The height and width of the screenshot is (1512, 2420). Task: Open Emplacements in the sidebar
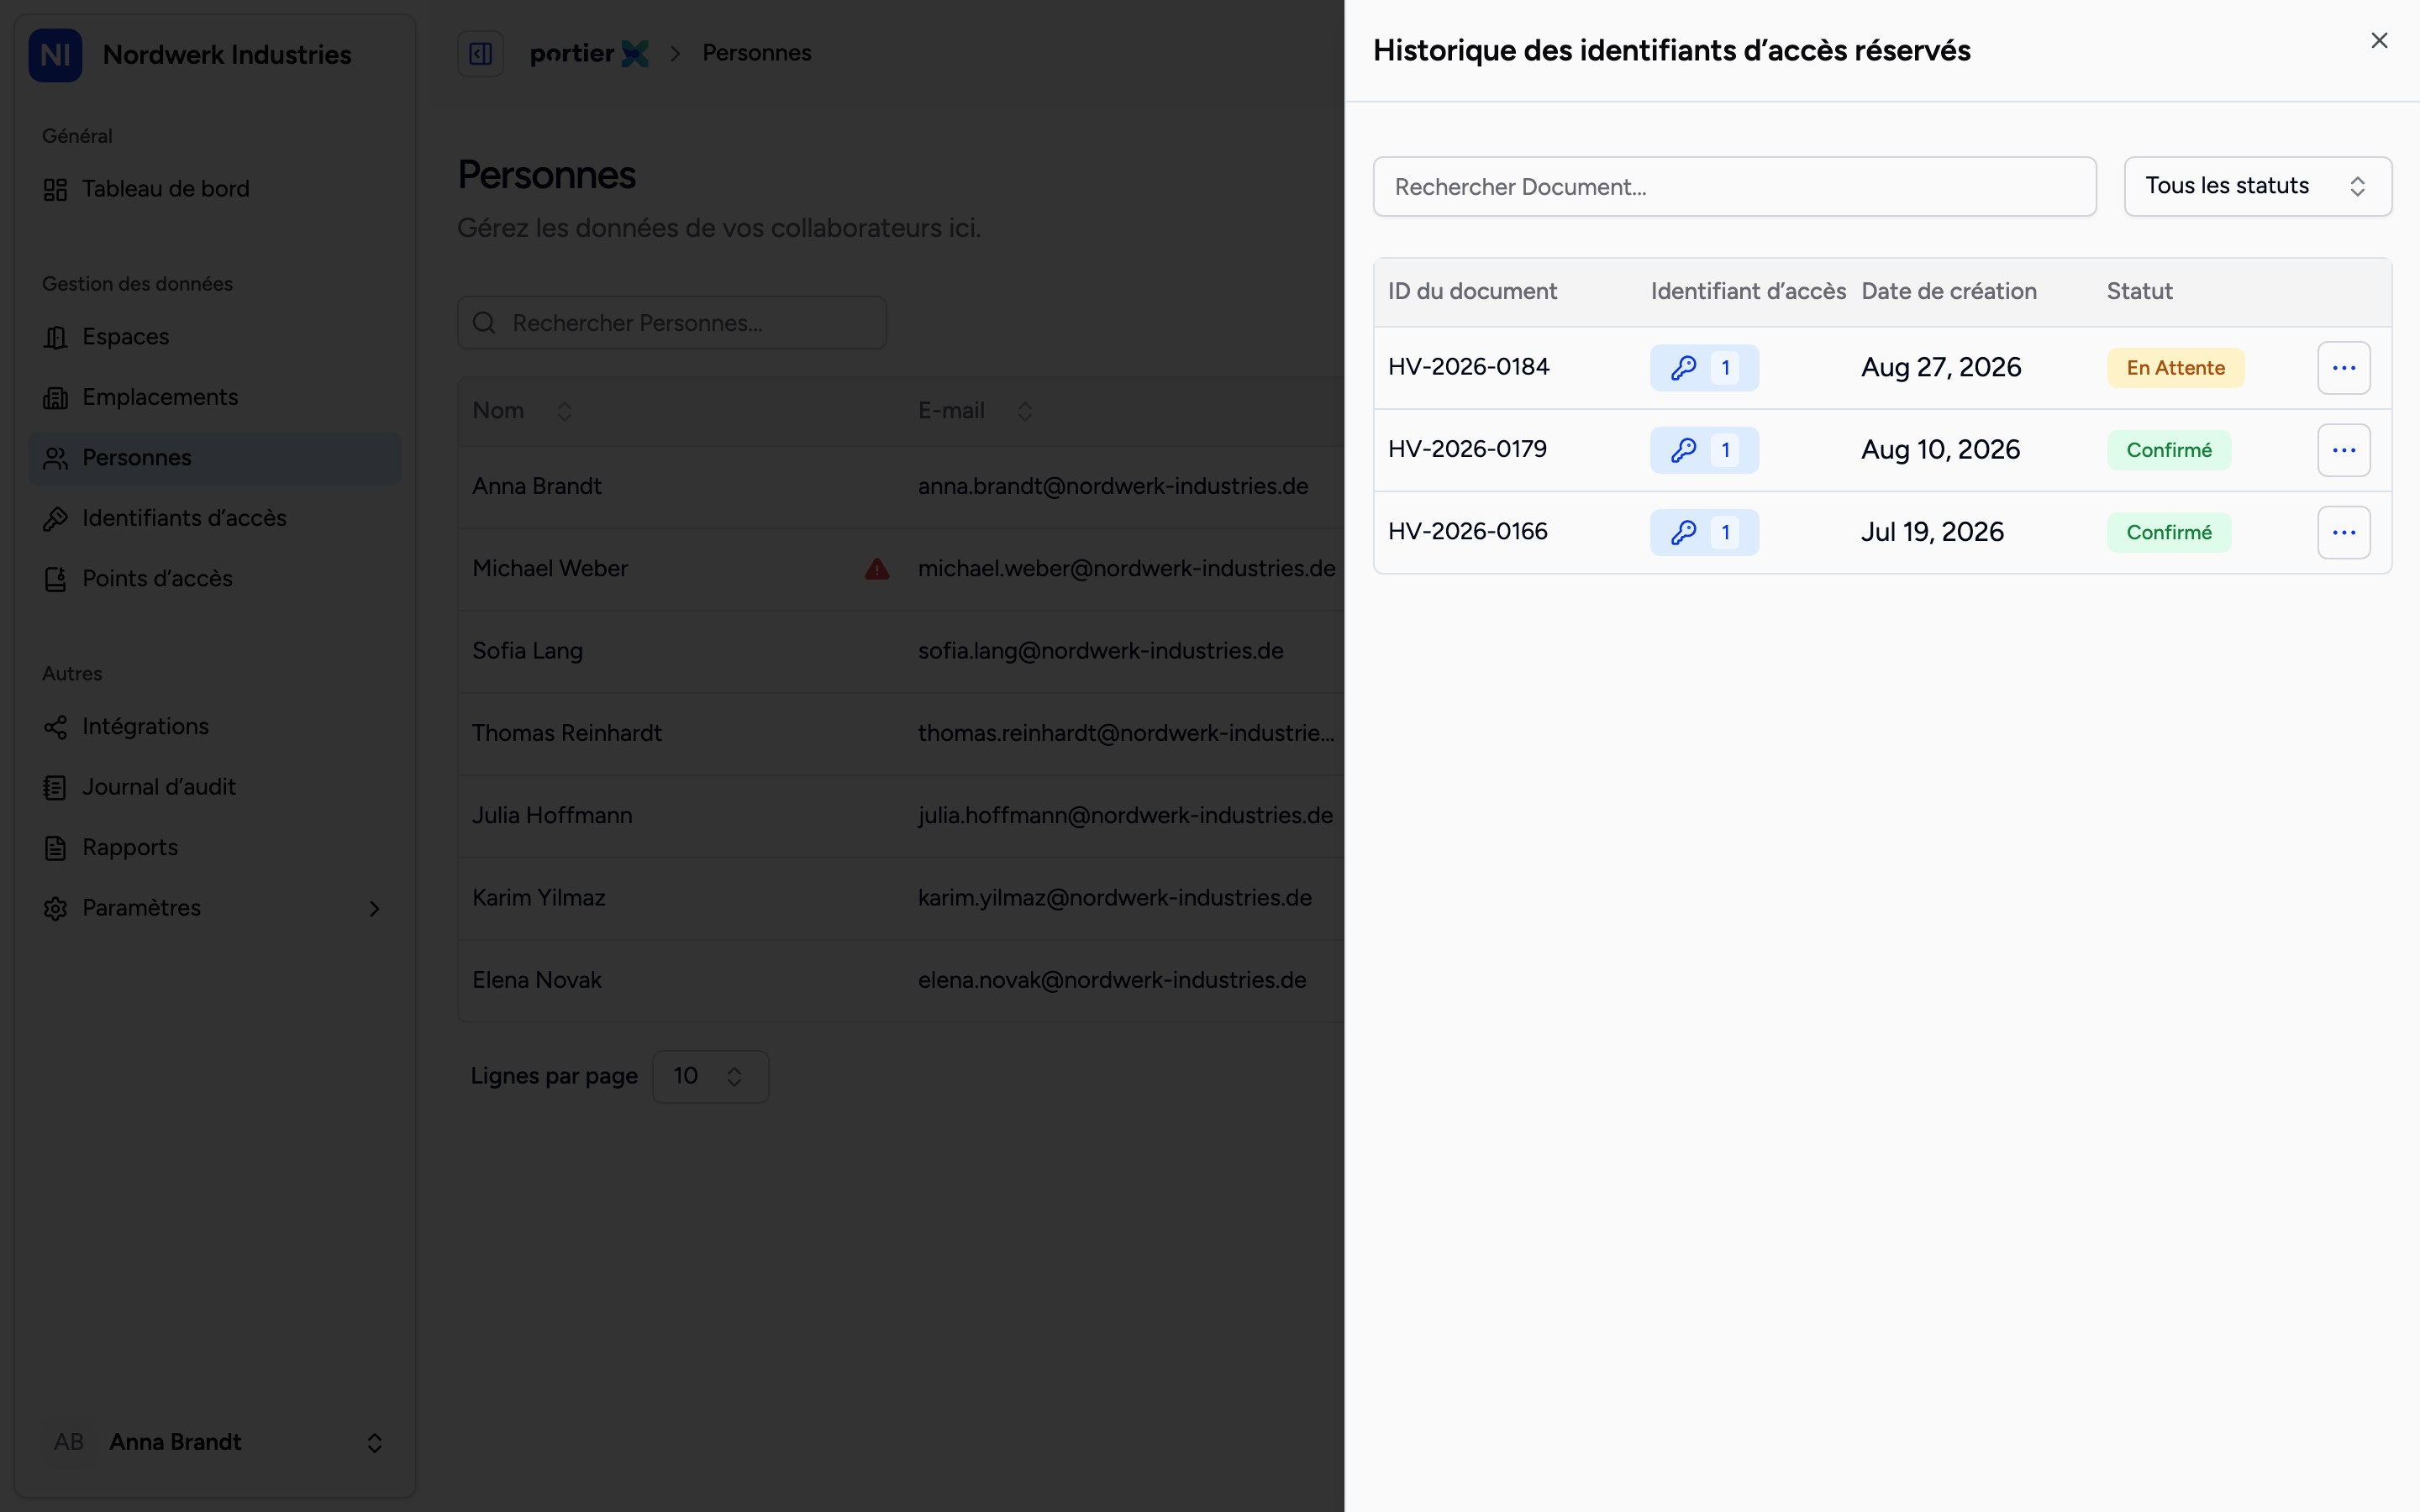(215, 397)
